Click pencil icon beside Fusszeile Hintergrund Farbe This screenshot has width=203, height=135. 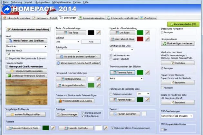point(53,128)
